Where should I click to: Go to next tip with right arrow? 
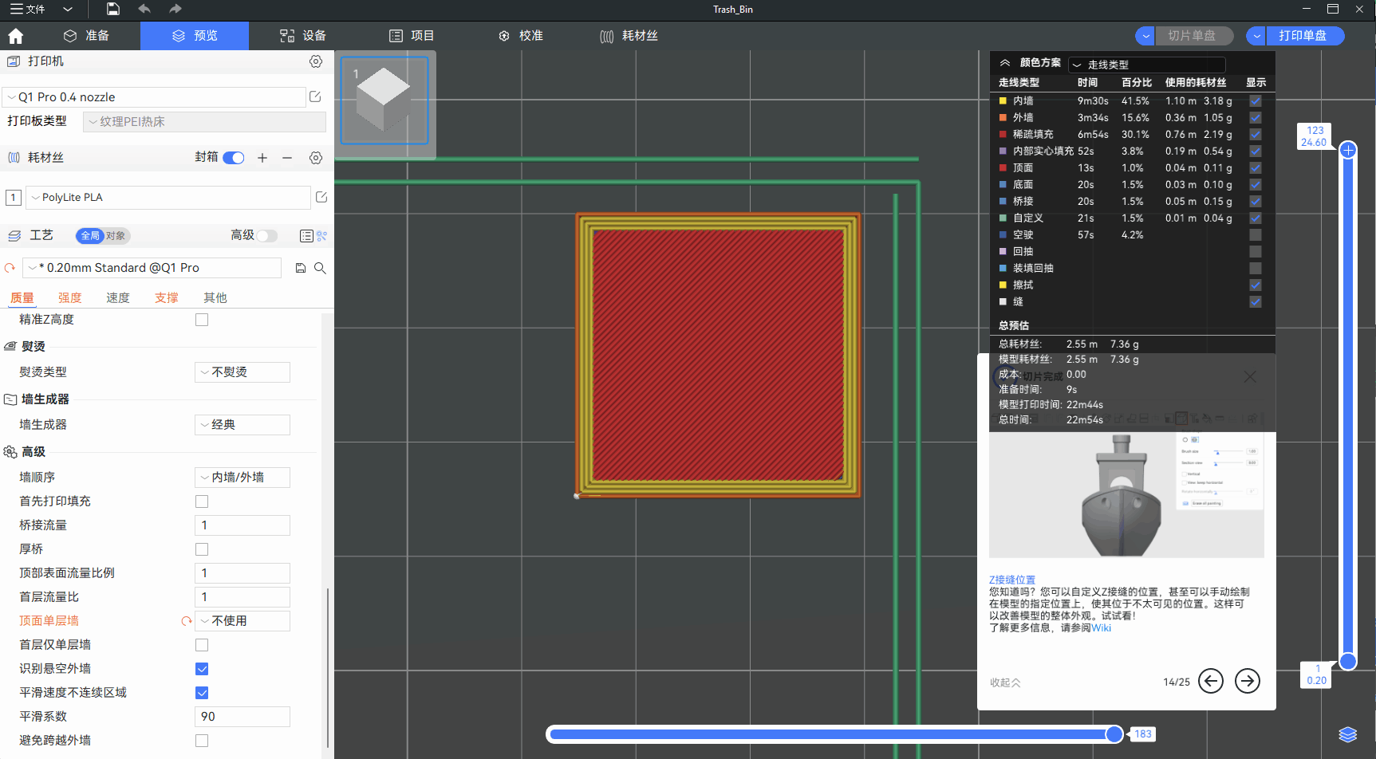[1247, 681]
